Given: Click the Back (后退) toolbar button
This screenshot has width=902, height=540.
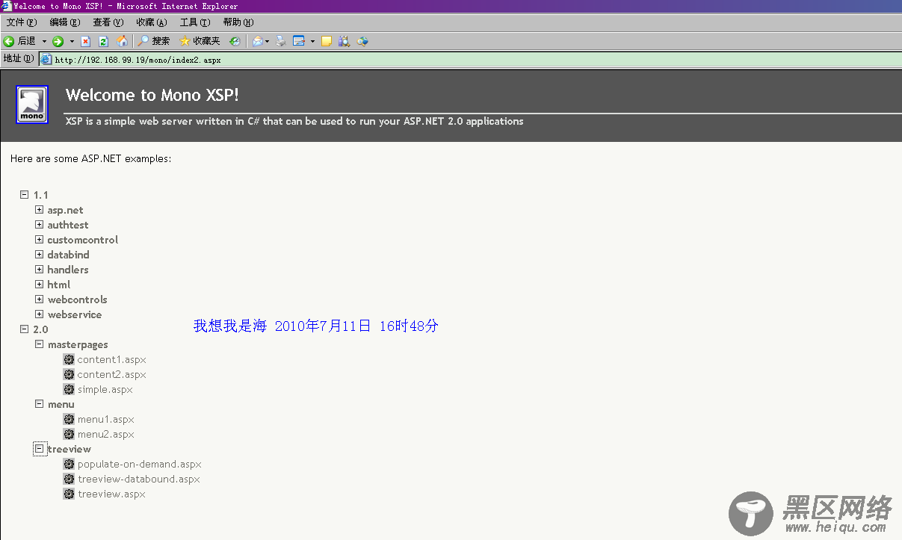Looking at the screenshot, I should click(x=20, y=41).
